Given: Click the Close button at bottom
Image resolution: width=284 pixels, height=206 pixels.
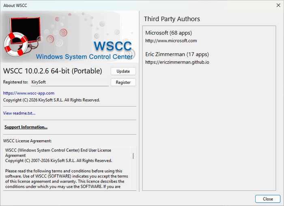Looking at the screenshot, I should pos(268,199).
